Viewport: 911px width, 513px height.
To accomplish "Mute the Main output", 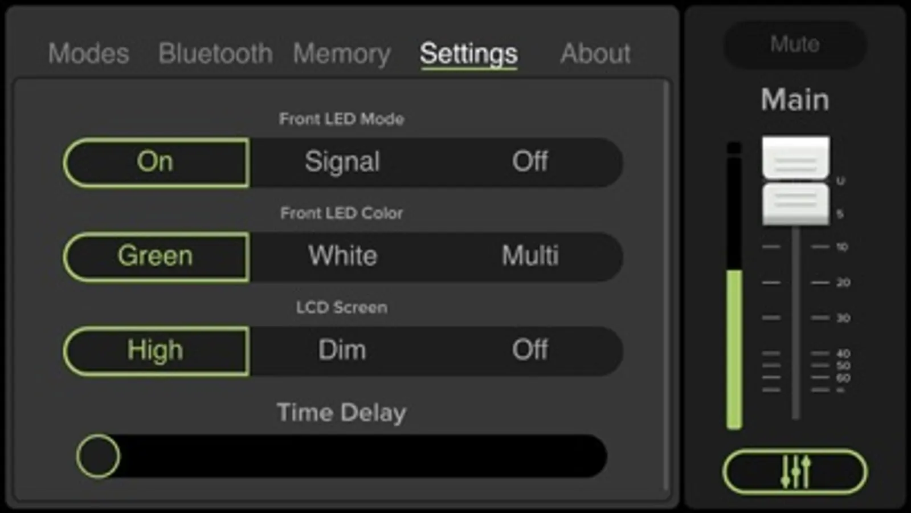I will click(795, 44).
